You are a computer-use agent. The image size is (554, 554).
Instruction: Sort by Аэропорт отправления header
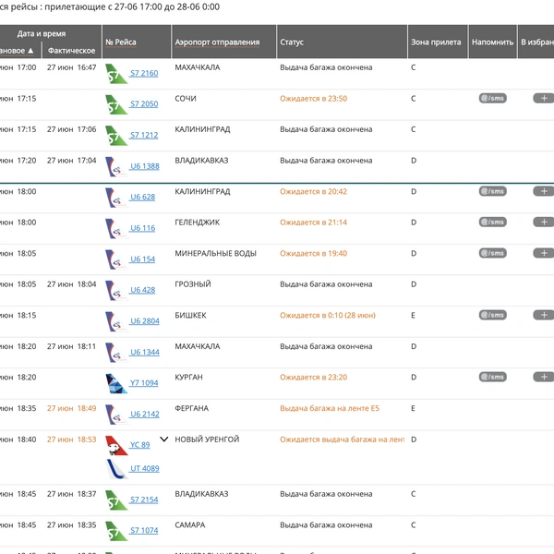(217, 42)
